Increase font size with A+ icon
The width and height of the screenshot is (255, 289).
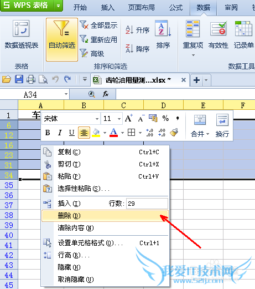coord(129,118)
